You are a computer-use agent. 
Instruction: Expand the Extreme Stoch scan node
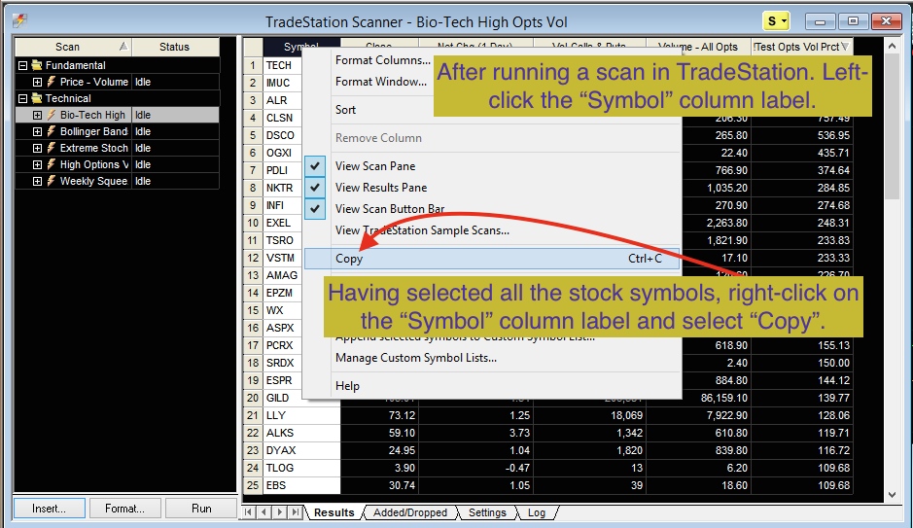tap(37, 148)
